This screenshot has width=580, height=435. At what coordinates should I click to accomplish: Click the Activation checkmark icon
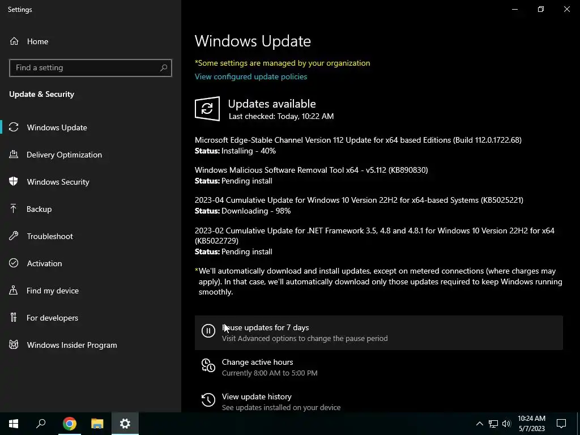pyautogui.click(x=14, y=263)
